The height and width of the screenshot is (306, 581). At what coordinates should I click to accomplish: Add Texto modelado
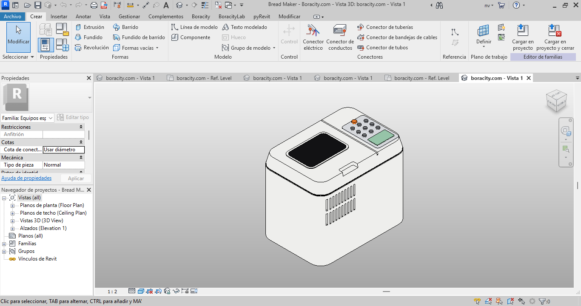pyautogui.click(x=245, y=27)
